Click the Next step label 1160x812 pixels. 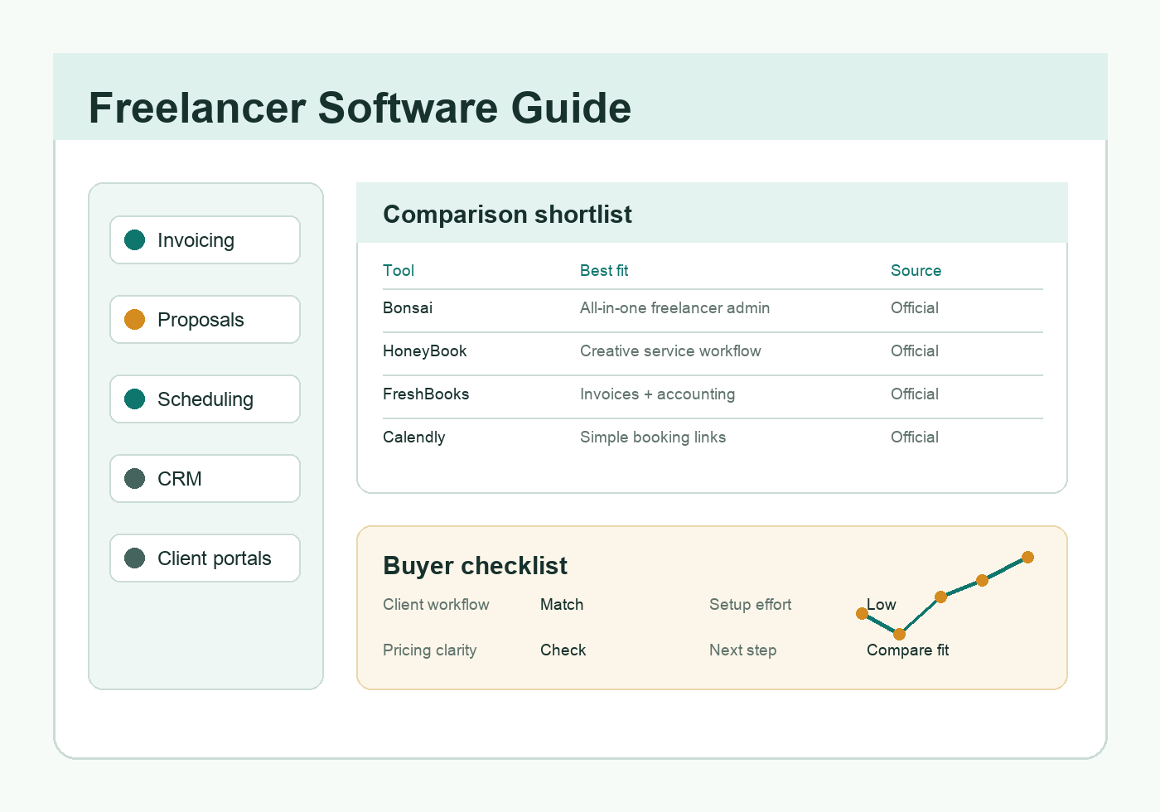(742, 650)
